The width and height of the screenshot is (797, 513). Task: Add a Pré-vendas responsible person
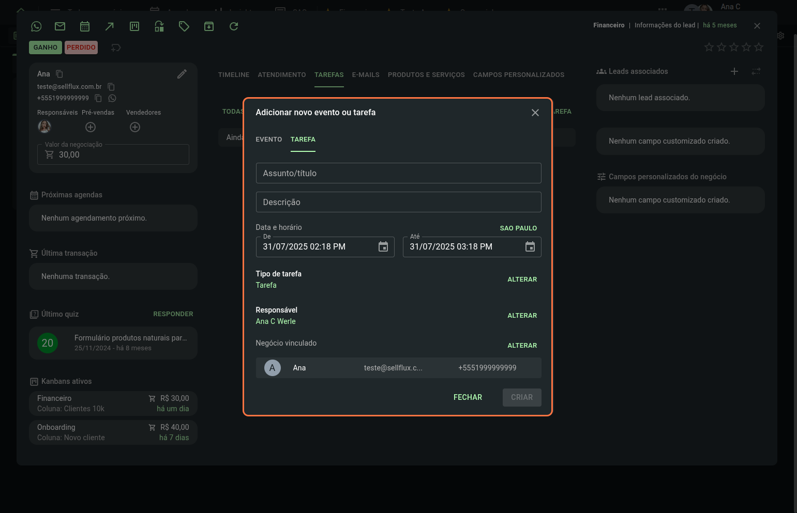91,127
